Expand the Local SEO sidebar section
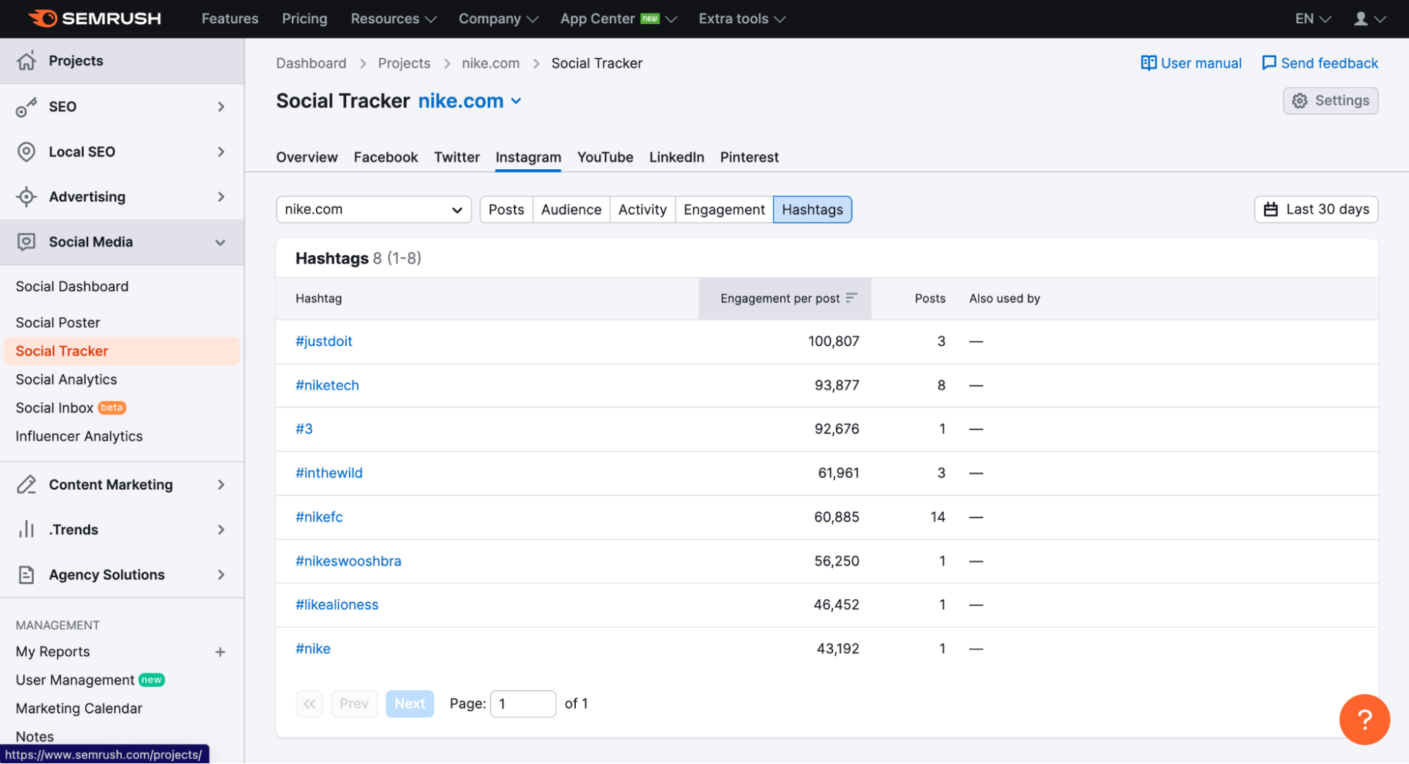 point(221,152)
